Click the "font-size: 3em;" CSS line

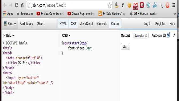[80, 48]
